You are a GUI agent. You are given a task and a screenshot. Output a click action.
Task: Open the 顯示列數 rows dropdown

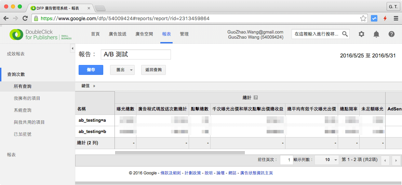[327, 160]
